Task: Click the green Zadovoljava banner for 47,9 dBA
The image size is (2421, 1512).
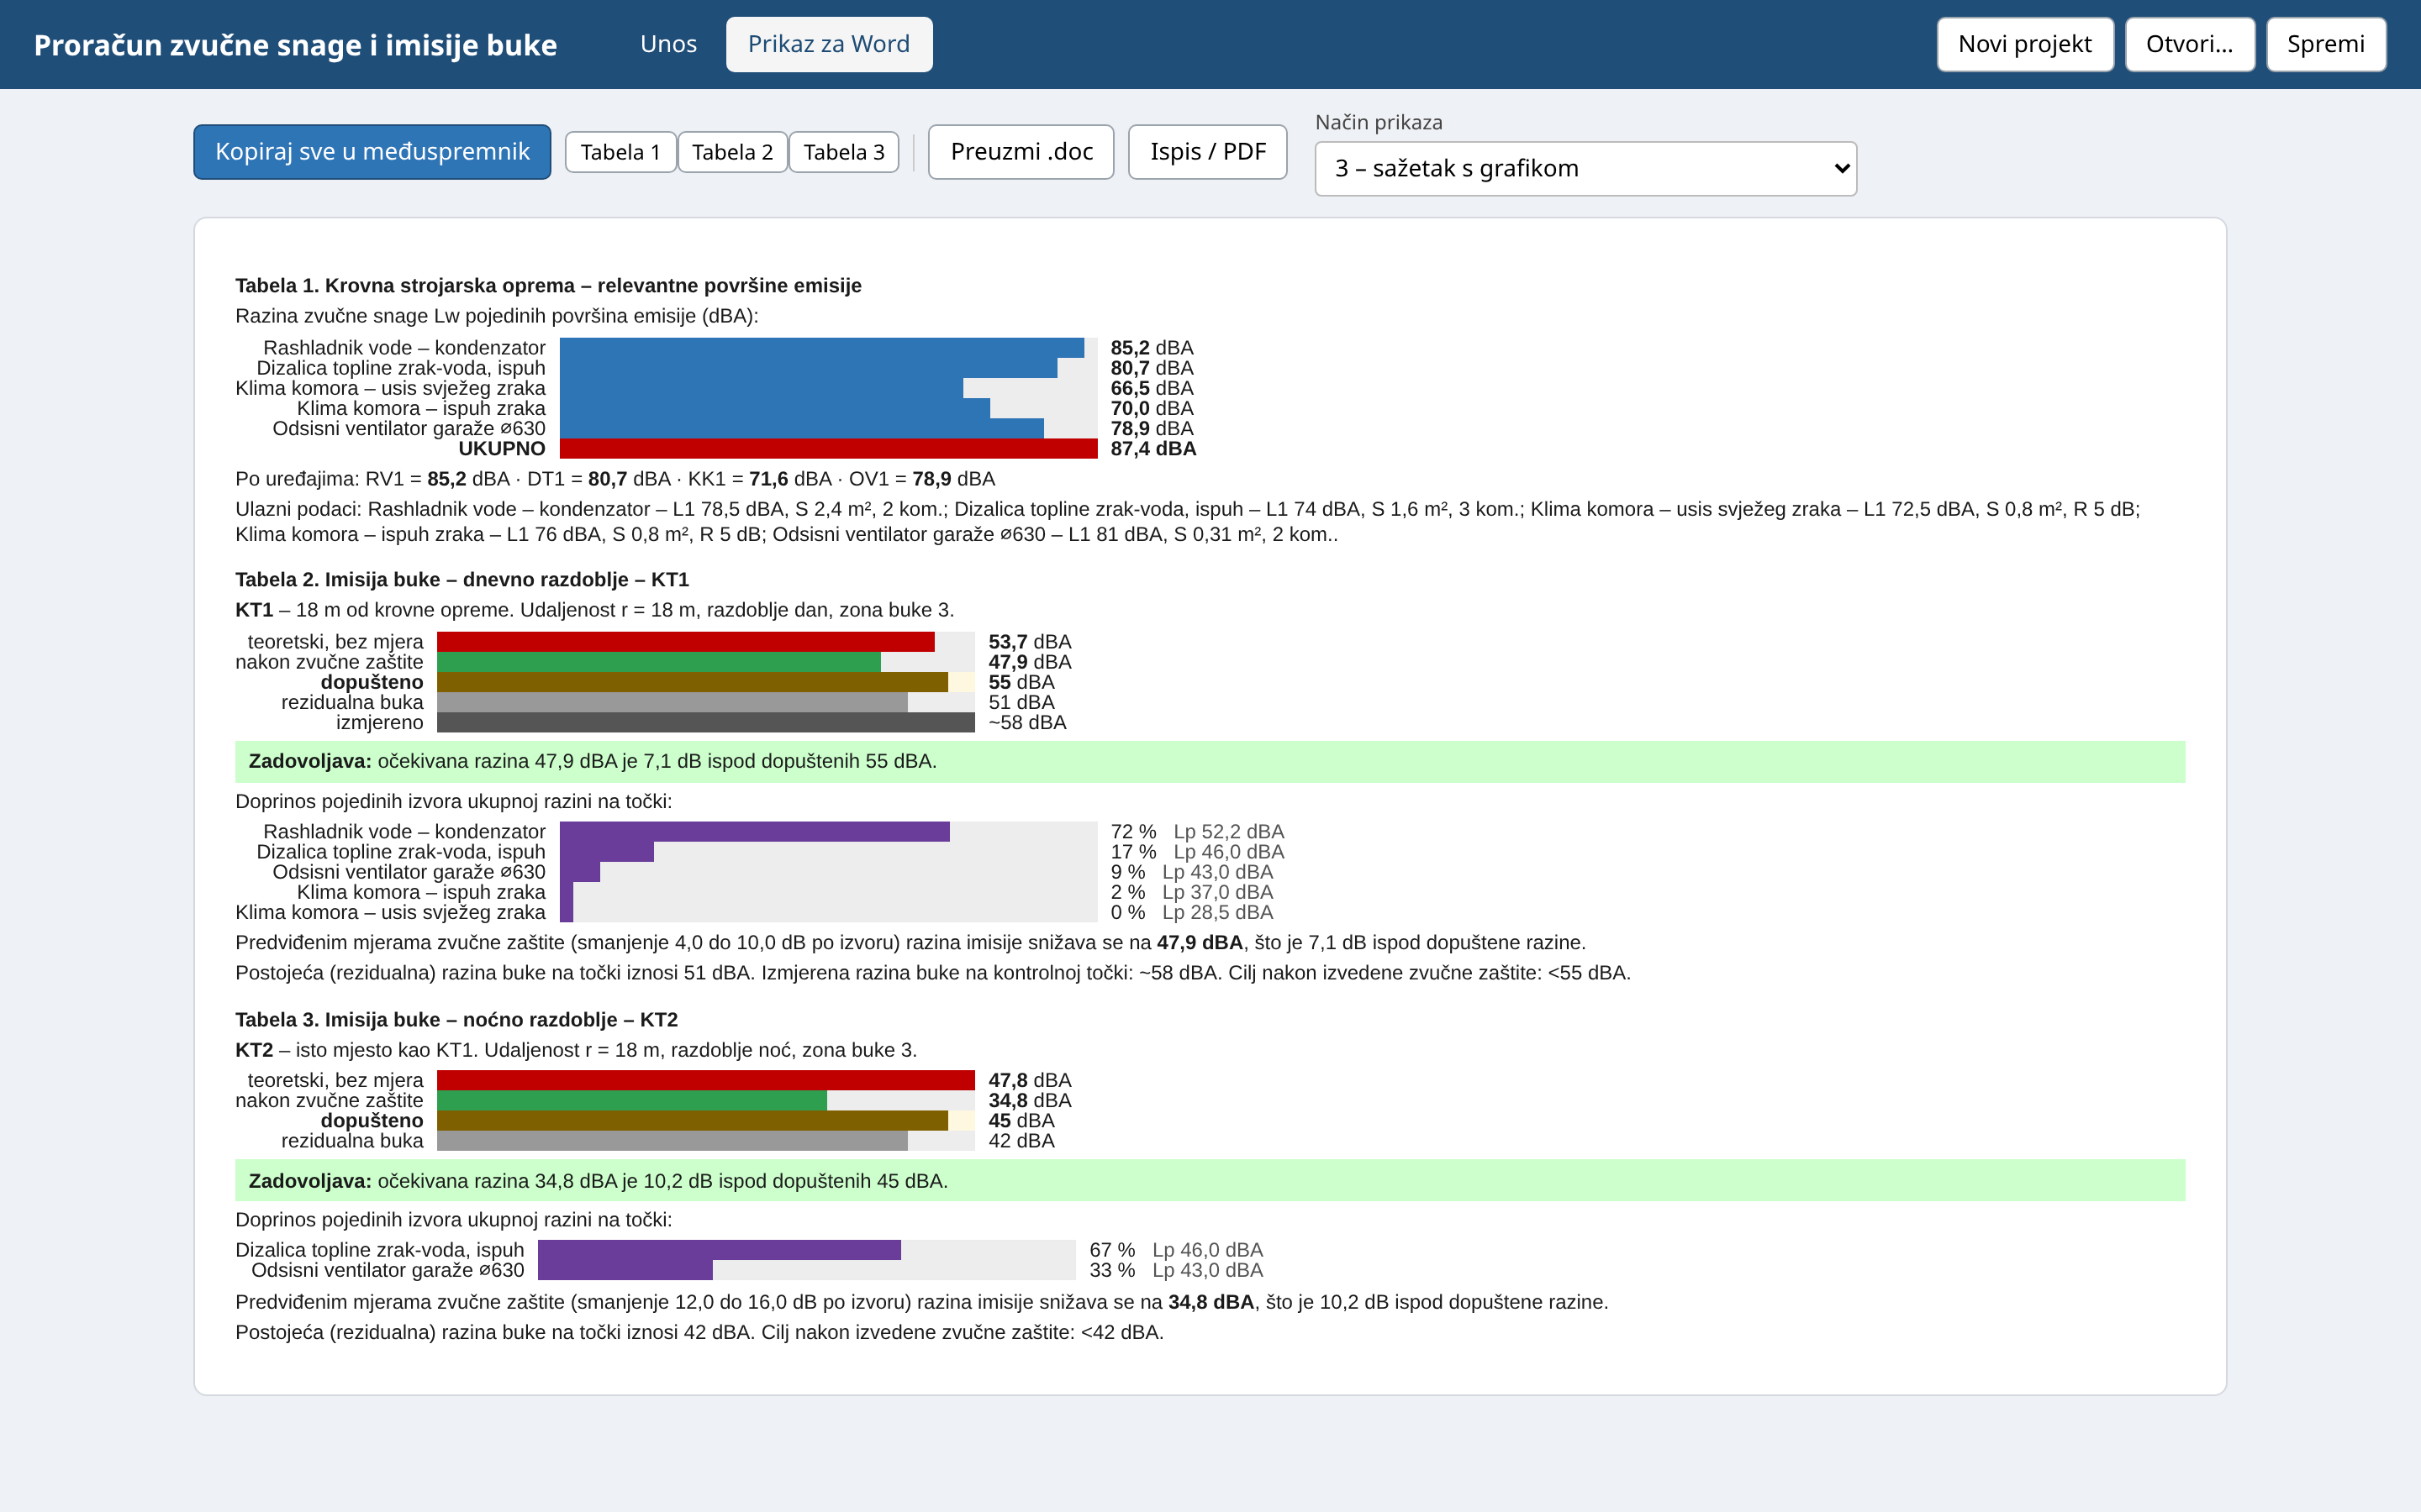Action: pos(1210,762)
